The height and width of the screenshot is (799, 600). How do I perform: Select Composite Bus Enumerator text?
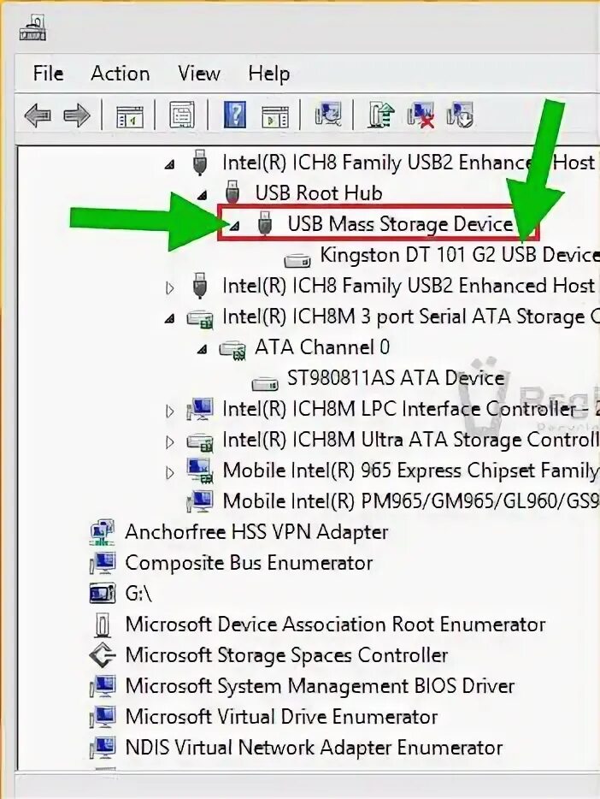(249, 563)
